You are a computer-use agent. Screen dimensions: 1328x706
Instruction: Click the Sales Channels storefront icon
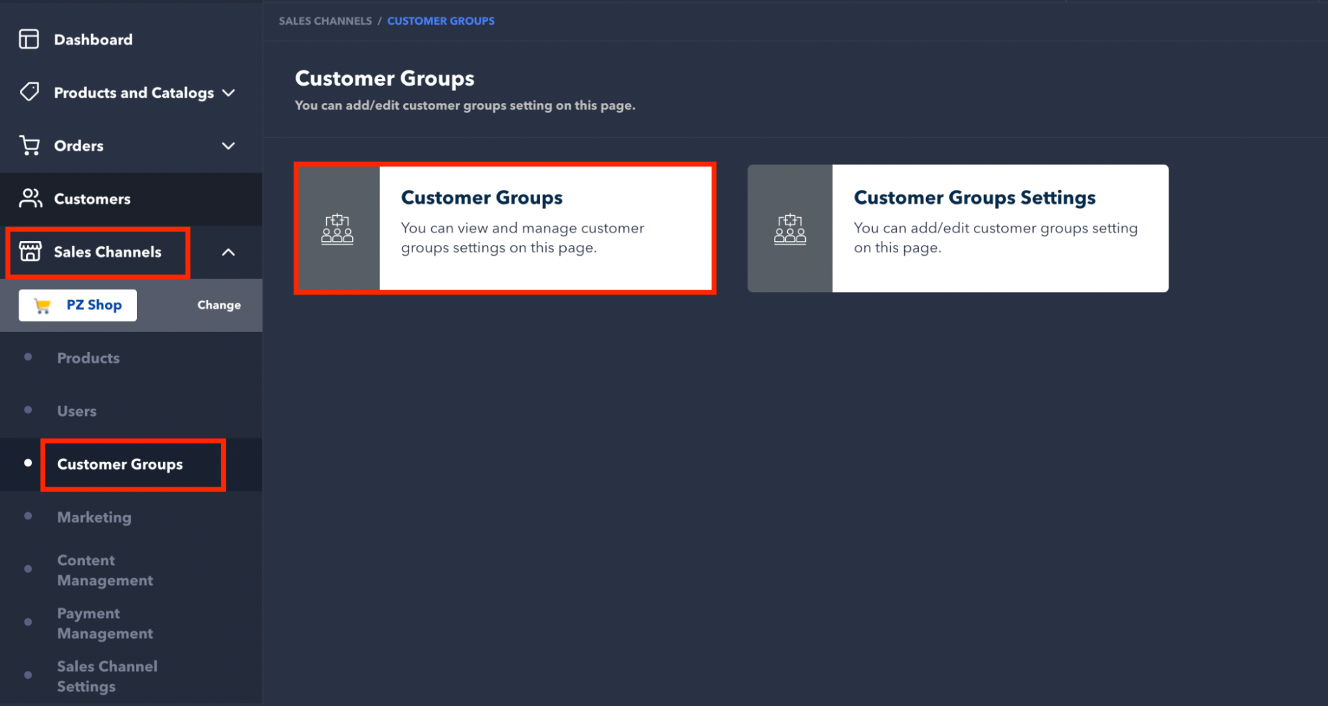pos(30,252)
